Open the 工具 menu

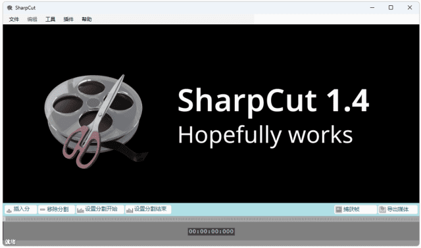pos(50,19)
